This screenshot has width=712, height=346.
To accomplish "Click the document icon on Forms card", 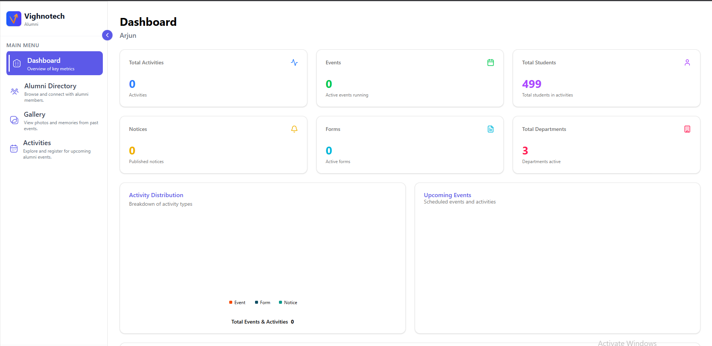I will pos(491,129).
